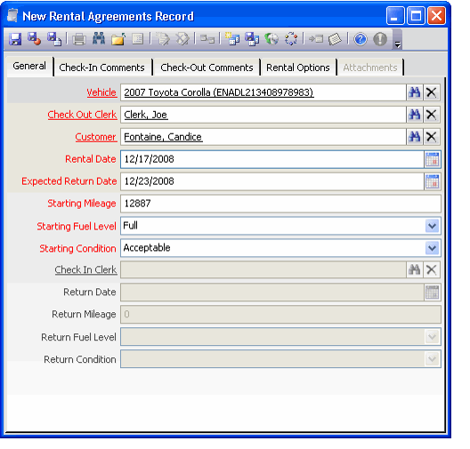
Task: Click the Save icon in toolbar
Action: point(15,39)
